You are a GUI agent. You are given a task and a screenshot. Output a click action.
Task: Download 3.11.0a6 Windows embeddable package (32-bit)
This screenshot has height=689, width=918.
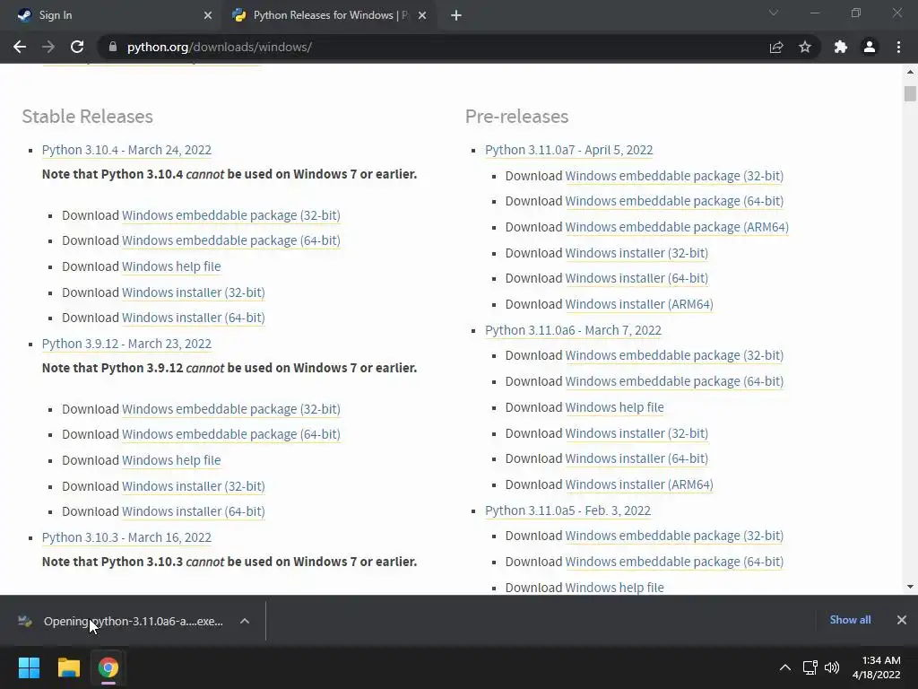674,355
